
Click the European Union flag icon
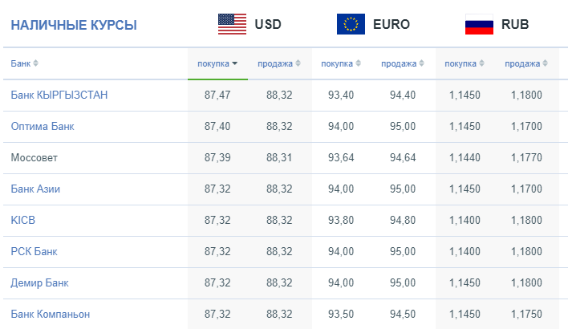[351, 24]
